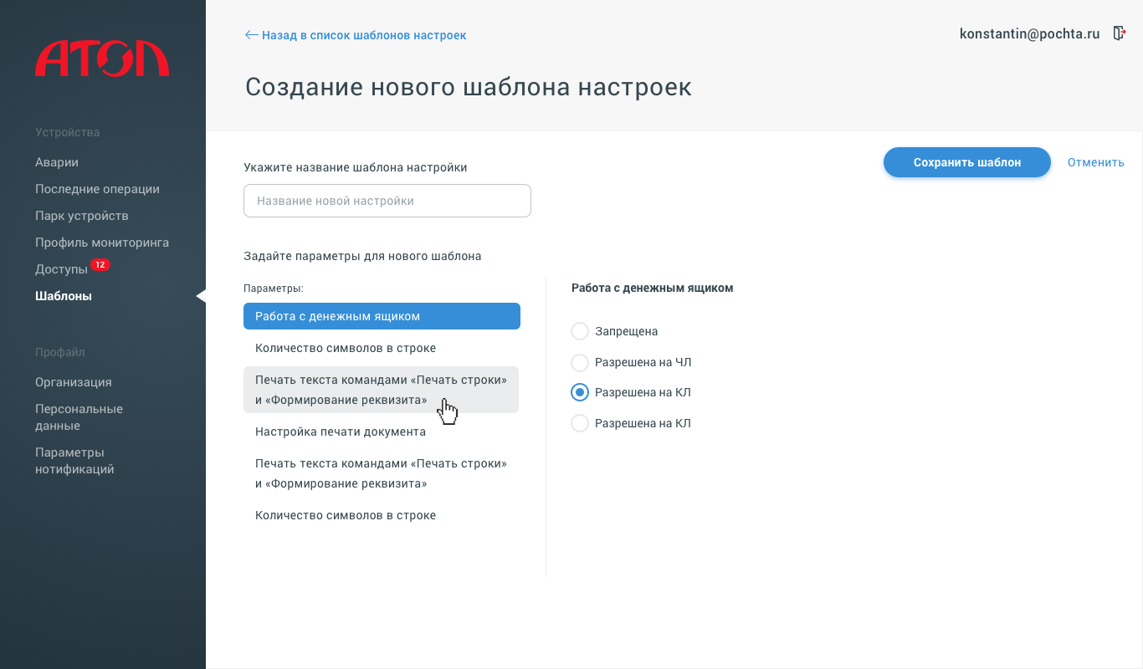
Task: Click the Укажите название шаблона настройки label
Action: [x=356, y=167]
